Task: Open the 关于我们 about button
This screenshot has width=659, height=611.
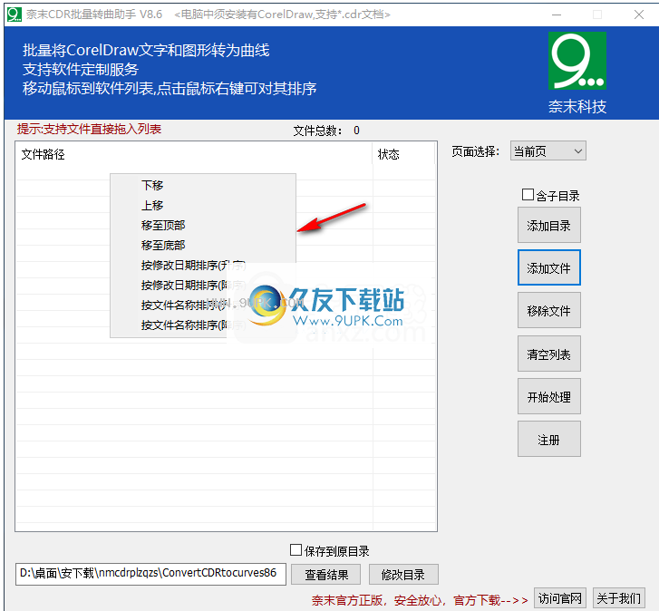Action: [x=618, y=598]
